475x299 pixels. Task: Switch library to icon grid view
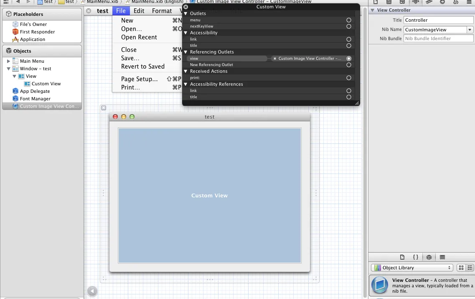[461, 268]
